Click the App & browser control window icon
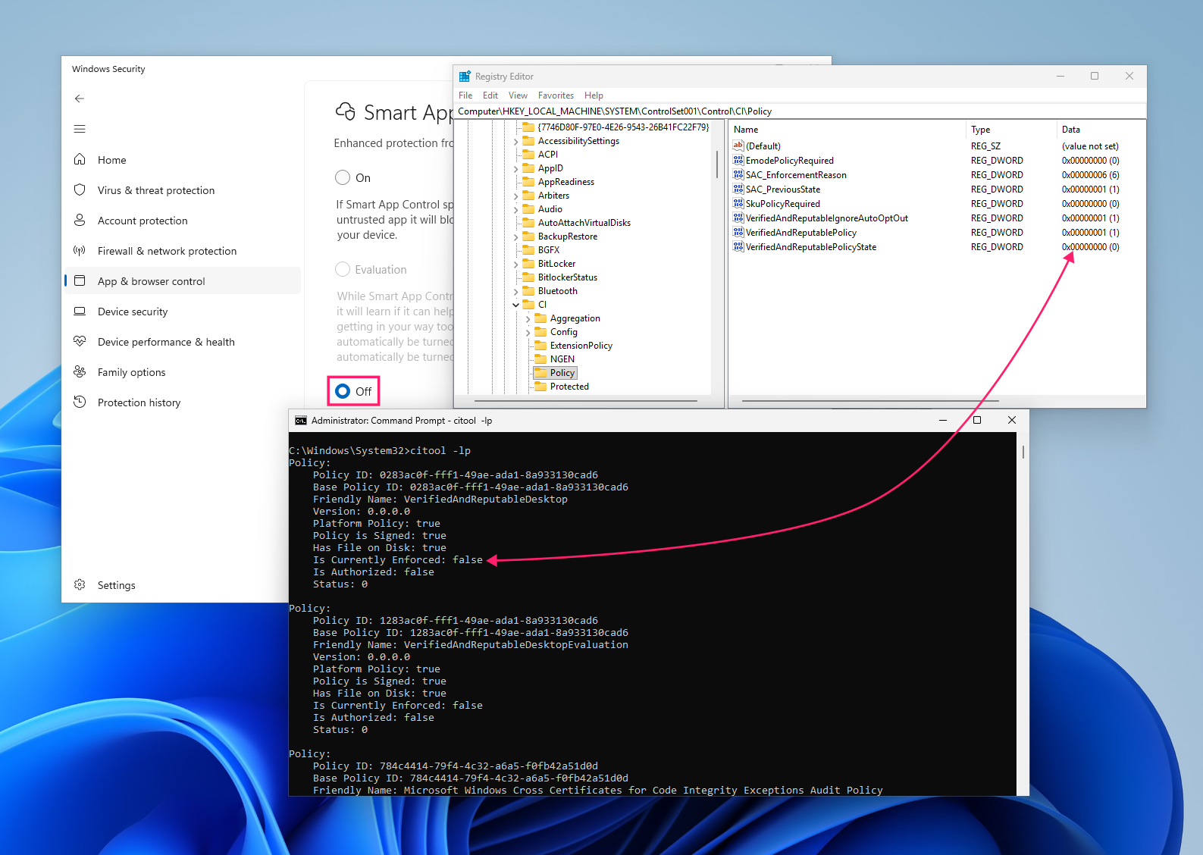 [x=80, y=280]
